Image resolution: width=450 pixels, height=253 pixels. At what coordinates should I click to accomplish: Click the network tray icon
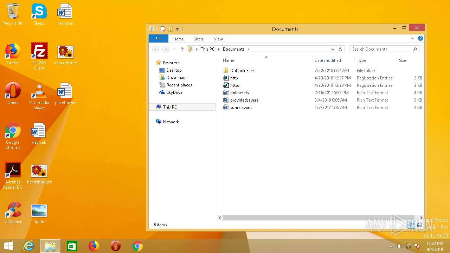point(409,246)
